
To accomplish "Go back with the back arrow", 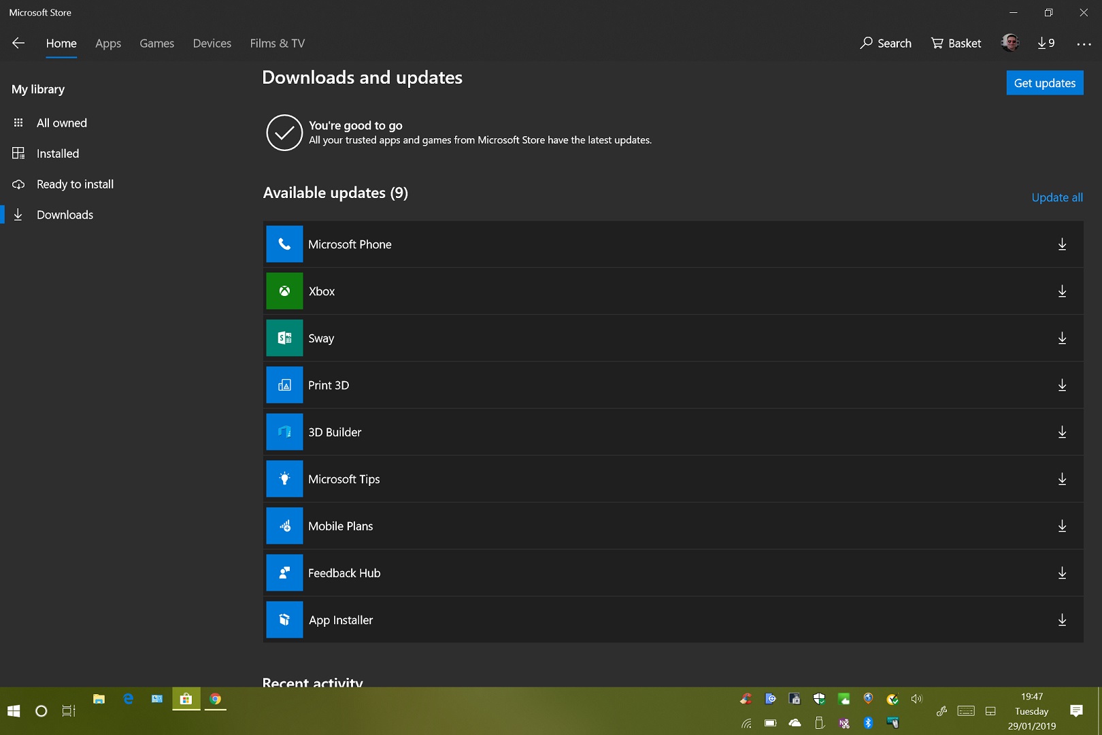I will point(18,43).
